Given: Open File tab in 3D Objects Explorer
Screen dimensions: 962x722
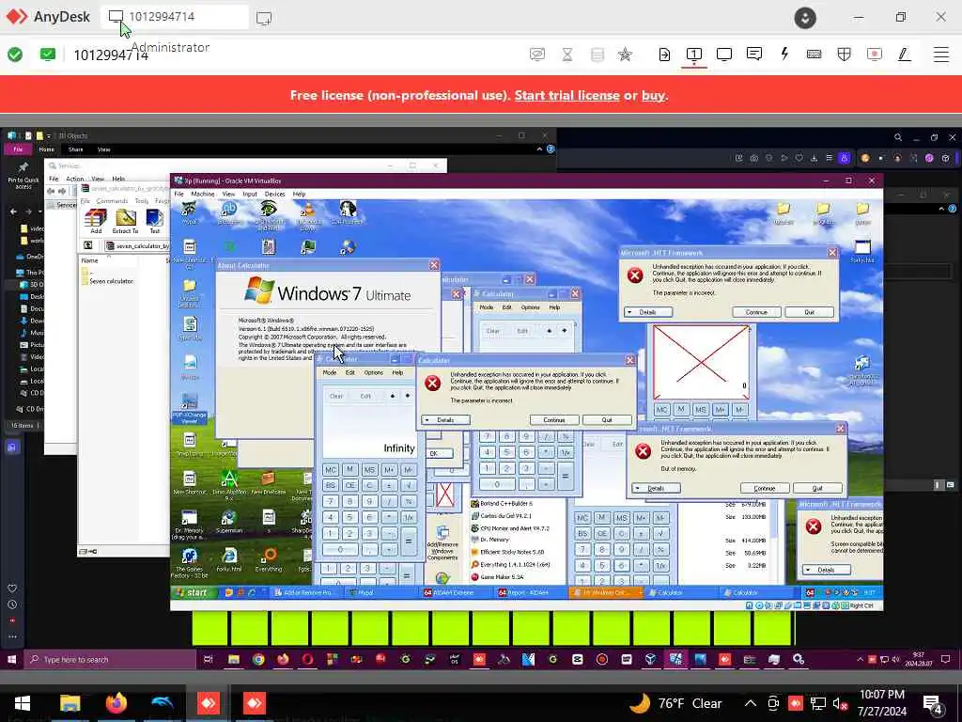Looking at the screenshot, I should coord(18,149).
